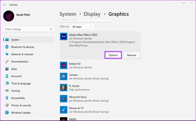This screenshot has width=196, height=121.
Task: Open Ayush Patel profile avatar
Action: click(8, 16)
